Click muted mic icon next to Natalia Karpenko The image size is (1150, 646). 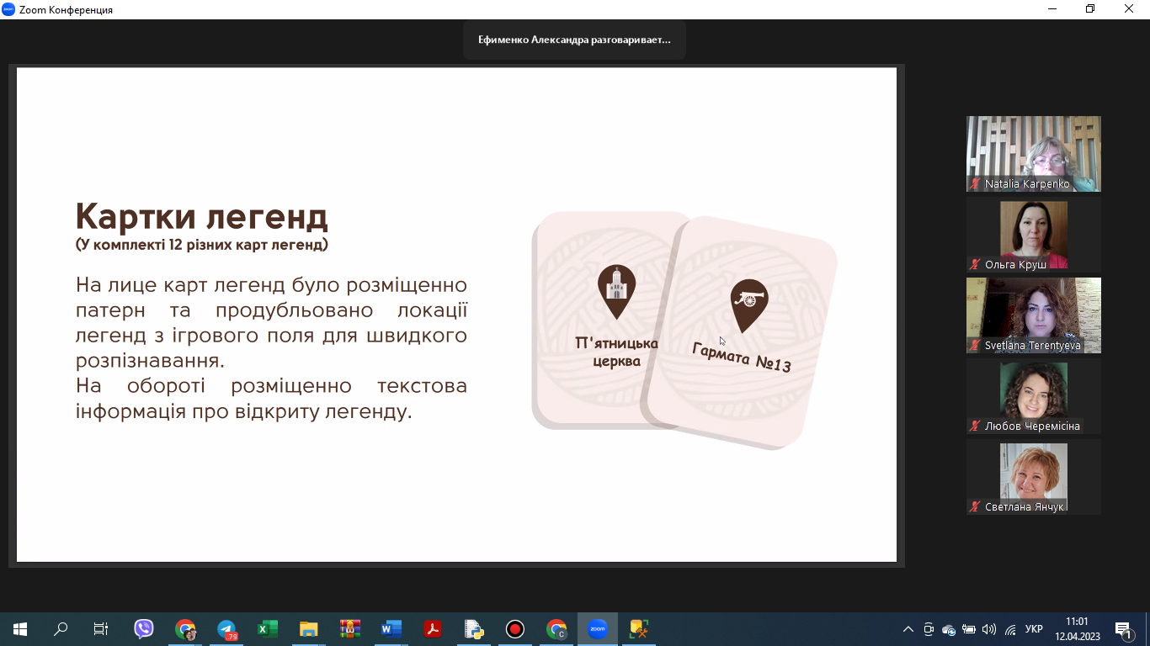pyautogui.click(x=976, y=184)
